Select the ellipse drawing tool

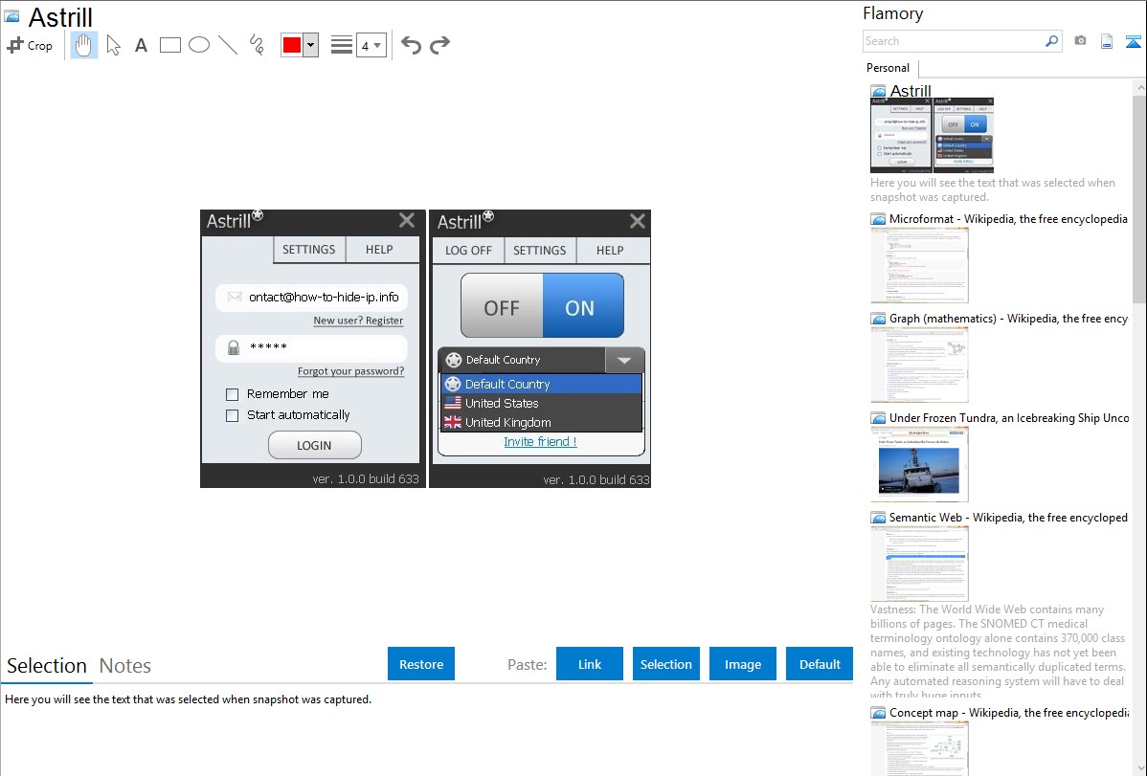[199, 45]
